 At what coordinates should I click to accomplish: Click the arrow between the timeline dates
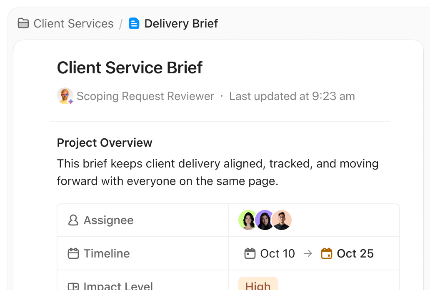(308, 253)
